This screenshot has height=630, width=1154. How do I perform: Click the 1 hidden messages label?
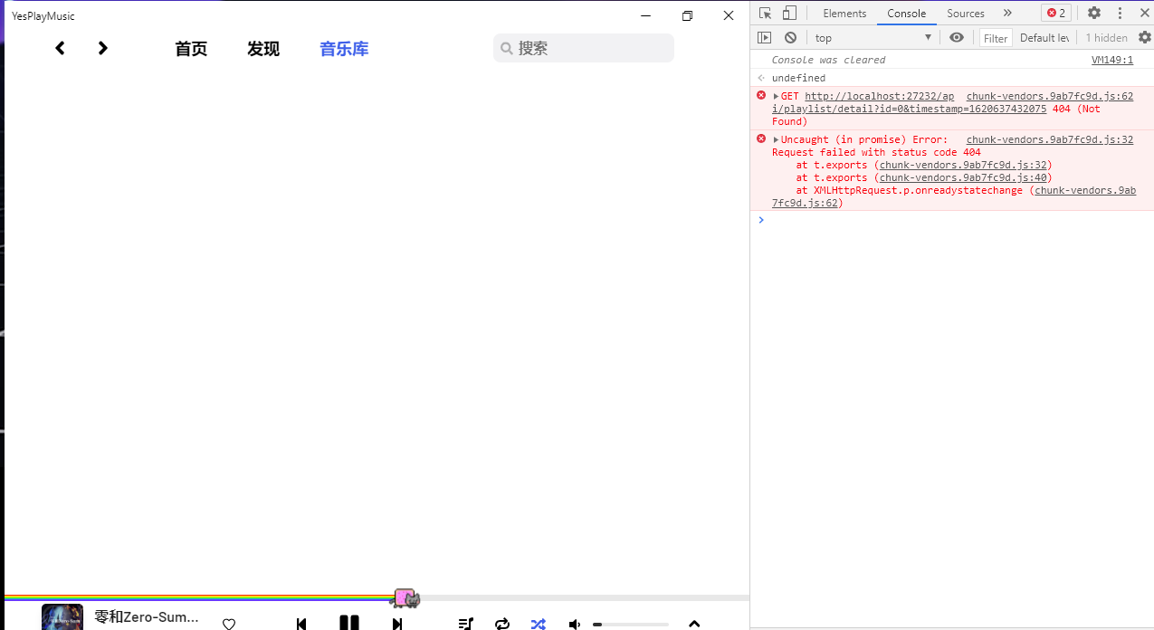point(1106,37)
